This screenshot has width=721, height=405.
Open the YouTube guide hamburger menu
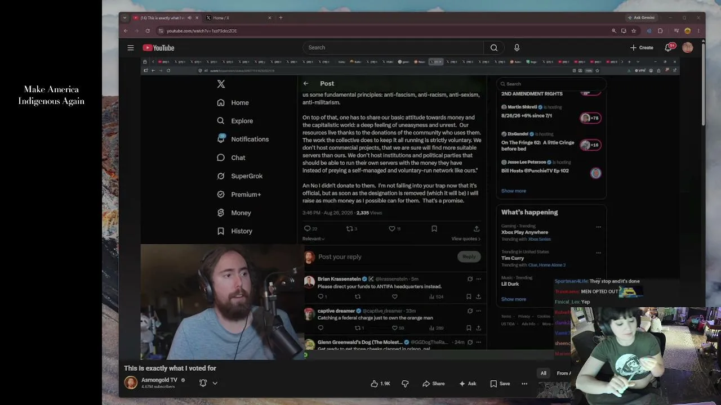[x=131, y=48]
